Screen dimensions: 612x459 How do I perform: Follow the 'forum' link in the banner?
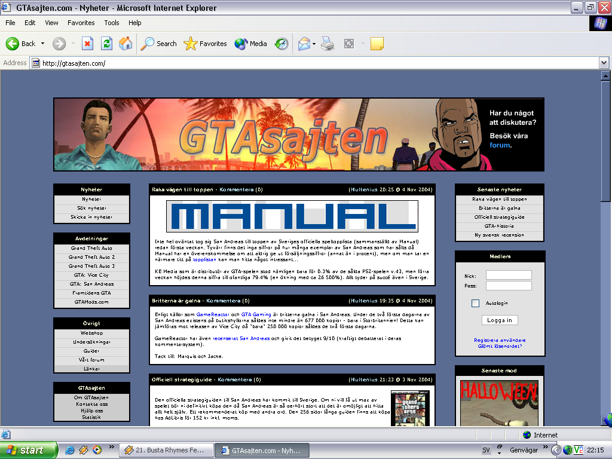500,145
